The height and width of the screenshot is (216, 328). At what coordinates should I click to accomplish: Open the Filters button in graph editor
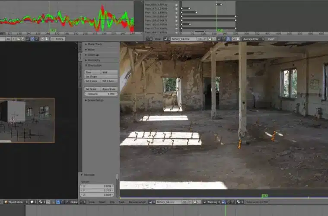coord(58,39)
